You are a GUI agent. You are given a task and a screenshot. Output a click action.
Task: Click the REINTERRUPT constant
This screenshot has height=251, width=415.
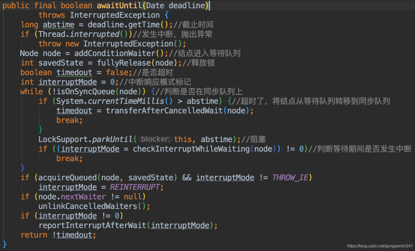pyautogui.click(x=135, y=187)
